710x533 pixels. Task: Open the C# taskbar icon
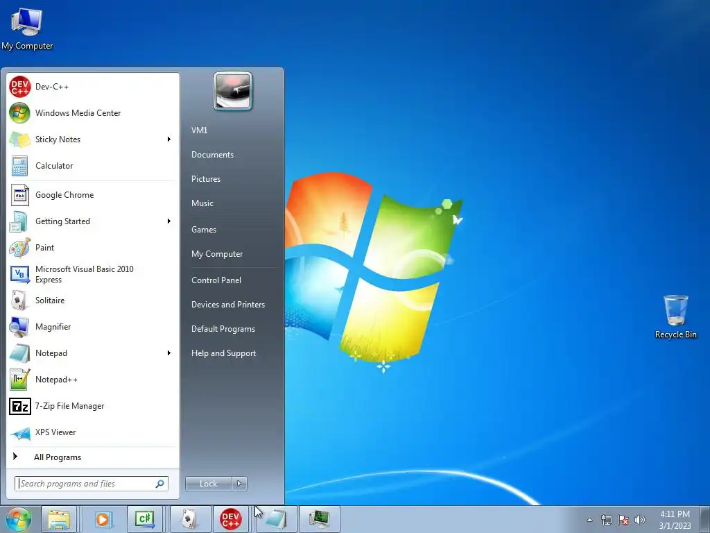coord(145,519)
